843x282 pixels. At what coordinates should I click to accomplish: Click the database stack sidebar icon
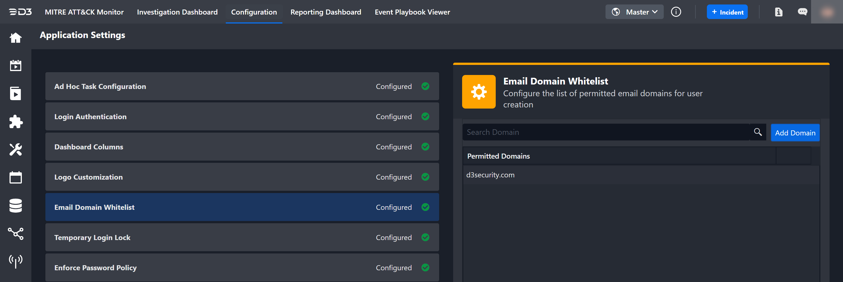(x=15, y=206)
